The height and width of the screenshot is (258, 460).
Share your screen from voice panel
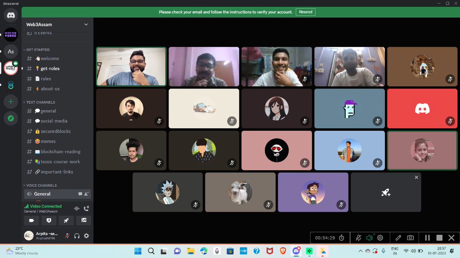(x=49, y=220)
